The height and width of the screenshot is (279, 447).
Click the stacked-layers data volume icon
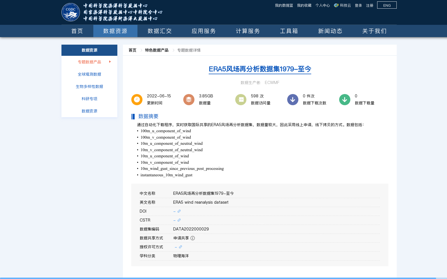coord(189,100)
